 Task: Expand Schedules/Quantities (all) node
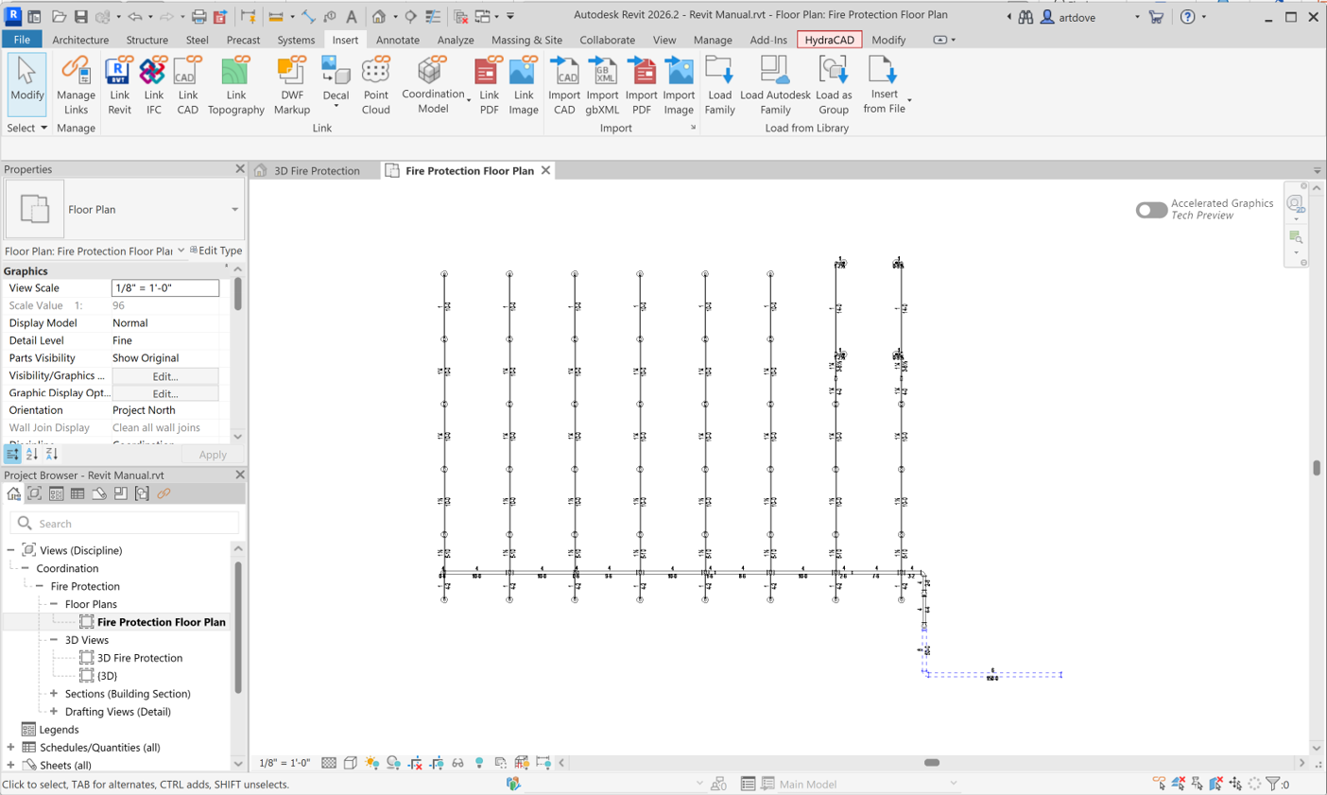[10, 748]
